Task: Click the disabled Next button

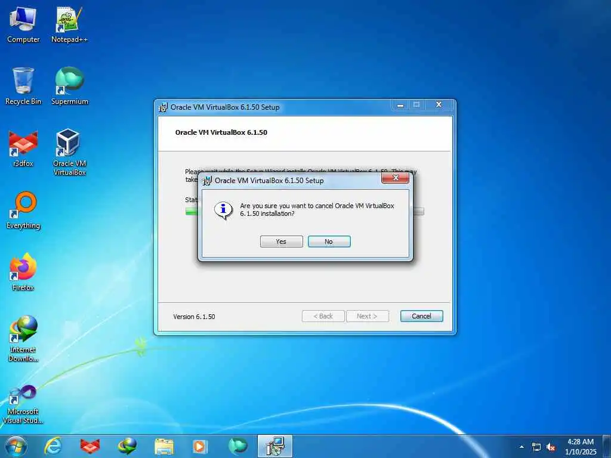Action: point(368,316)
